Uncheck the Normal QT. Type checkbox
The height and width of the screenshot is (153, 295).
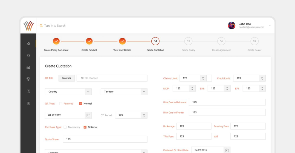point(80,104)
